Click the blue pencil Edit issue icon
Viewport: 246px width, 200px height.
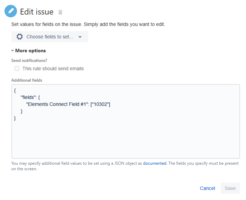10,11
